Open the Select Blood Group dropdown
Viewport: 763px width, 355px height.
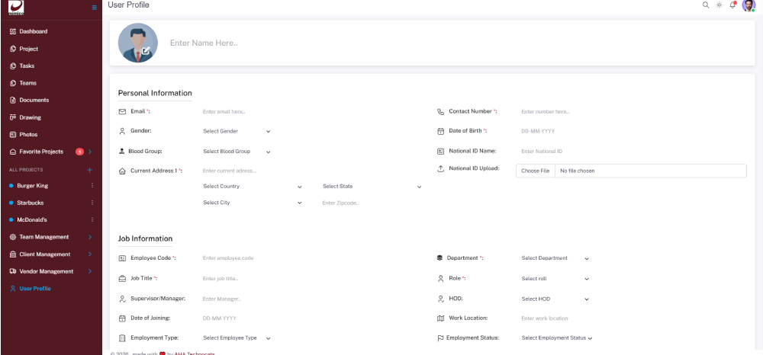coord(237,152)
